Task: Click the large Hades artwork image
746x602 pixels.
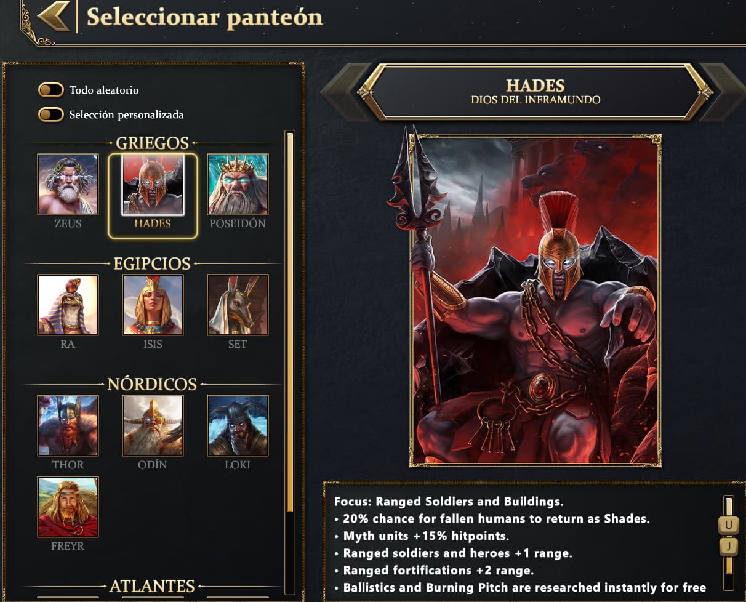Action: 535,300
